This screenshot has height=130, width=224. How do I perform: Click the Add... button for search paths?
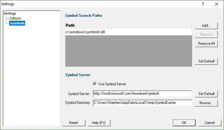point(206,26)
